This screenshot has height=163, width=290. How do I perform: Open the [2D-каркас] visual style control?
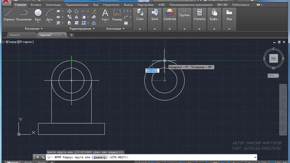25,42
